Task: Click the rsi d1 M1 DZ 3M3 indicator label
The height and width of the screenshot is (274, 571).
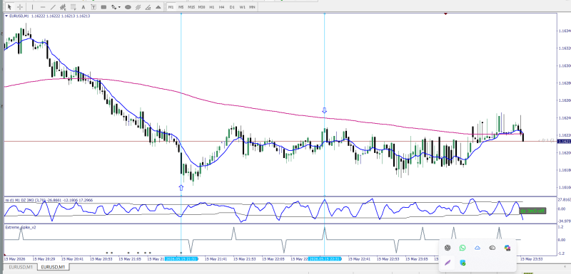Action: coord(49,200)
